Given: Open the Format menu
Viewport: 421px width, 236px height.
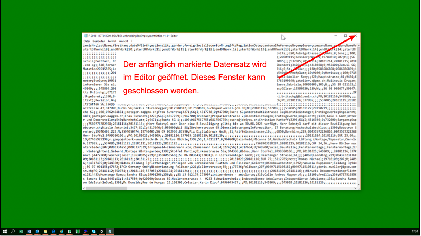Looking at the screenshot, I should point(112,41).
